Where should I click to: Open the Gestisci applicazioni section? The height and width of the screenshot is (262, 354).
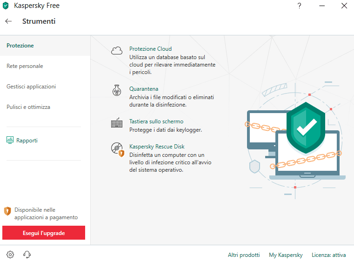[x=31, y=87]
